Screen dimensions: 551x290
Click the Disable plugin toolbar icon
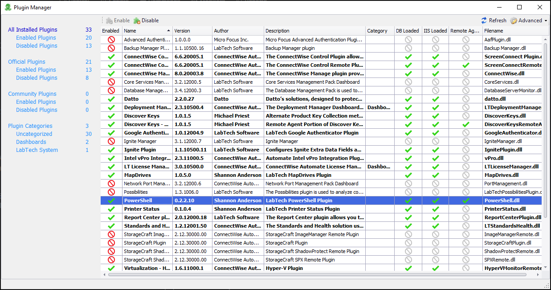pos(137,20)
